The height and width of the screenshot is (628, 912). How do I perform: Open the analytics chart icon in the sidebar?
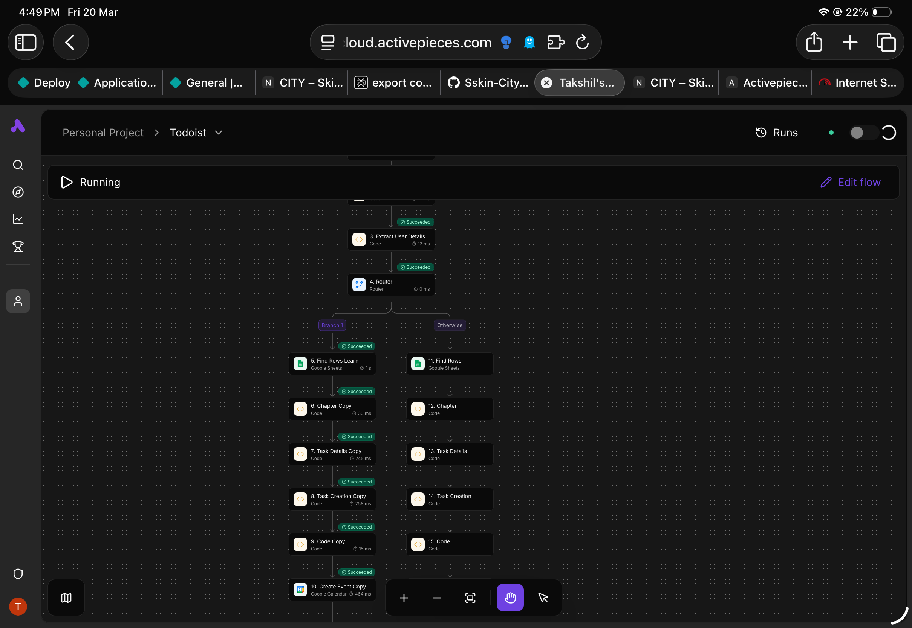click(x=18, y=219)
